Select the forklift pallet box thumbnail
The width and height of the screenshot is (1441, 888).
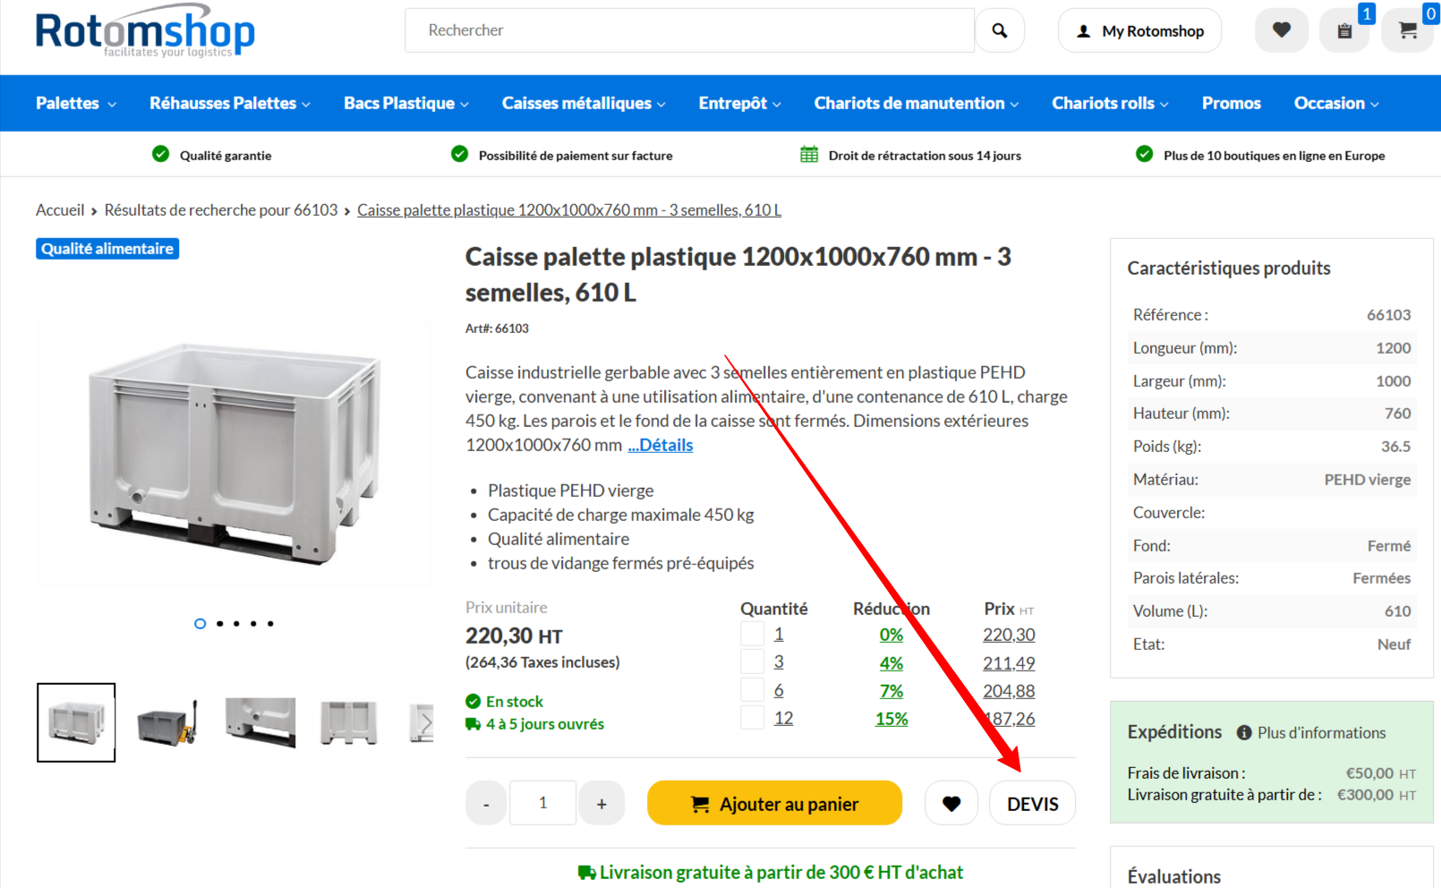pyautogui.click(x=167, y=722)
